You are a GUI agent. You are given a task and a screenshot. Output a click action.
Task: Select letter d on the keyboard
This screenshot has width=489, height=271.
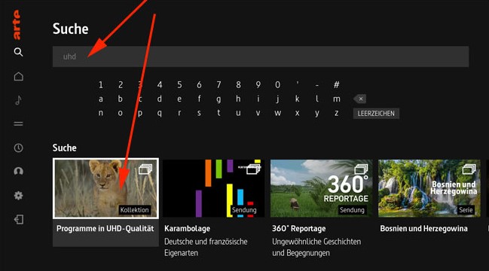click(x=160, y=99)
